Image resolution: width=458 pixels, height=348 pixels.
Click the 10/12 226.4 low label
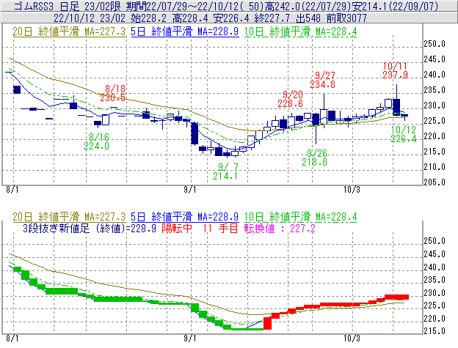404,134
